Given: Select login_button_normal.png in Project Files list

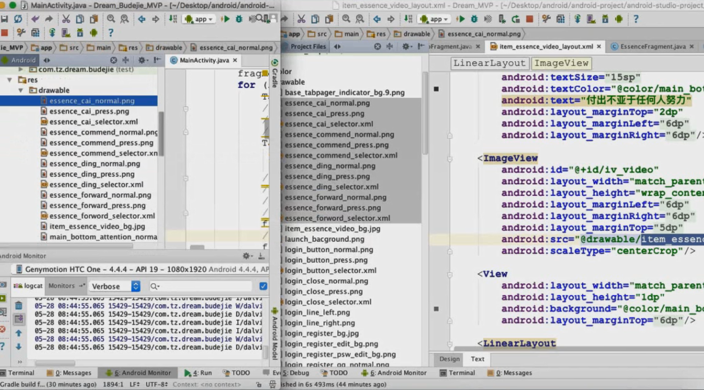Looking at the screenshot, I should coord(329,250).
